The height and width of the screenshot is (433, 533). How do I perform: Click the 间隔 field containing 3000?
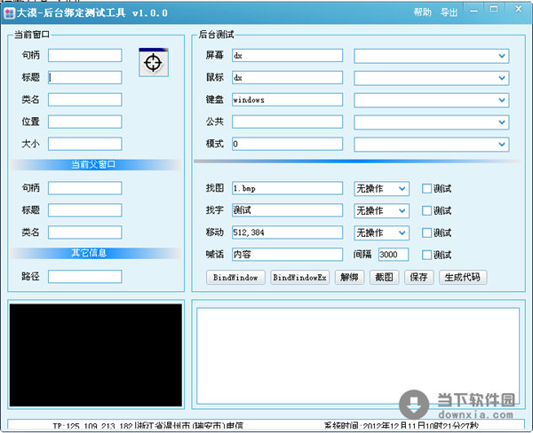(394, 255)
